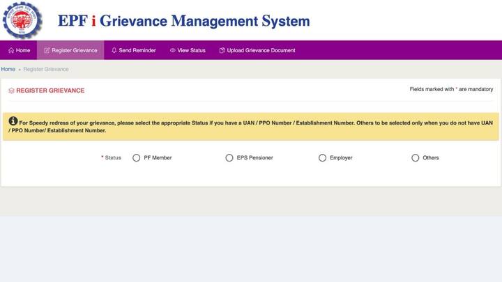
Task: Click the Status field label
Action: tap(113, 157)
